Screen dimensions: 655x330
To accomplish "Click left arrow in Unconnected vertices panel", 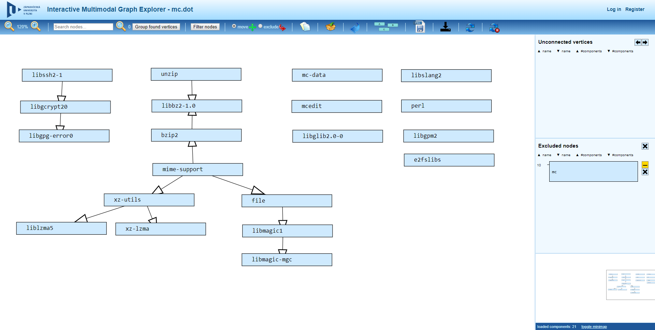I will (x=638, y=42).
